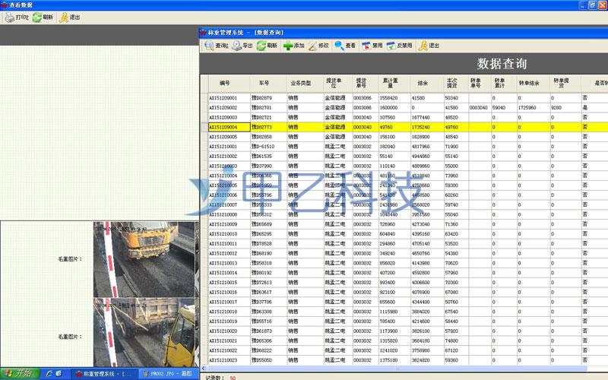
Task: Switch to PB002.JPG 画图 taskbar window
Action: 167,373
